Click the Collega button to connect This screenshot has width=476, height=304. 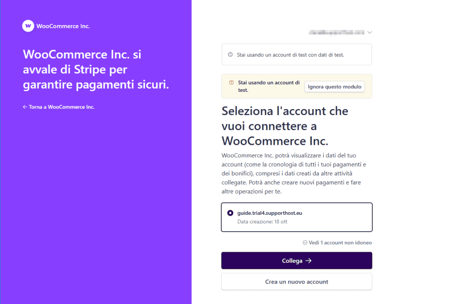[296, 260]
